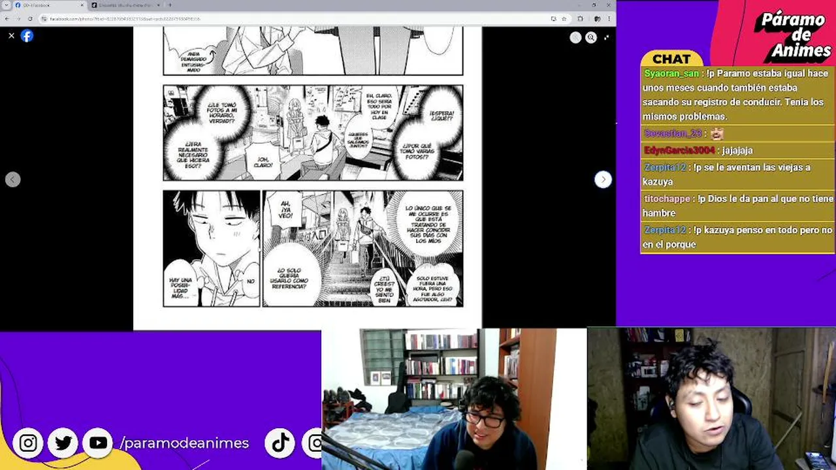Reload the current page
Screen dimensions: 836x470
(30, 18)
